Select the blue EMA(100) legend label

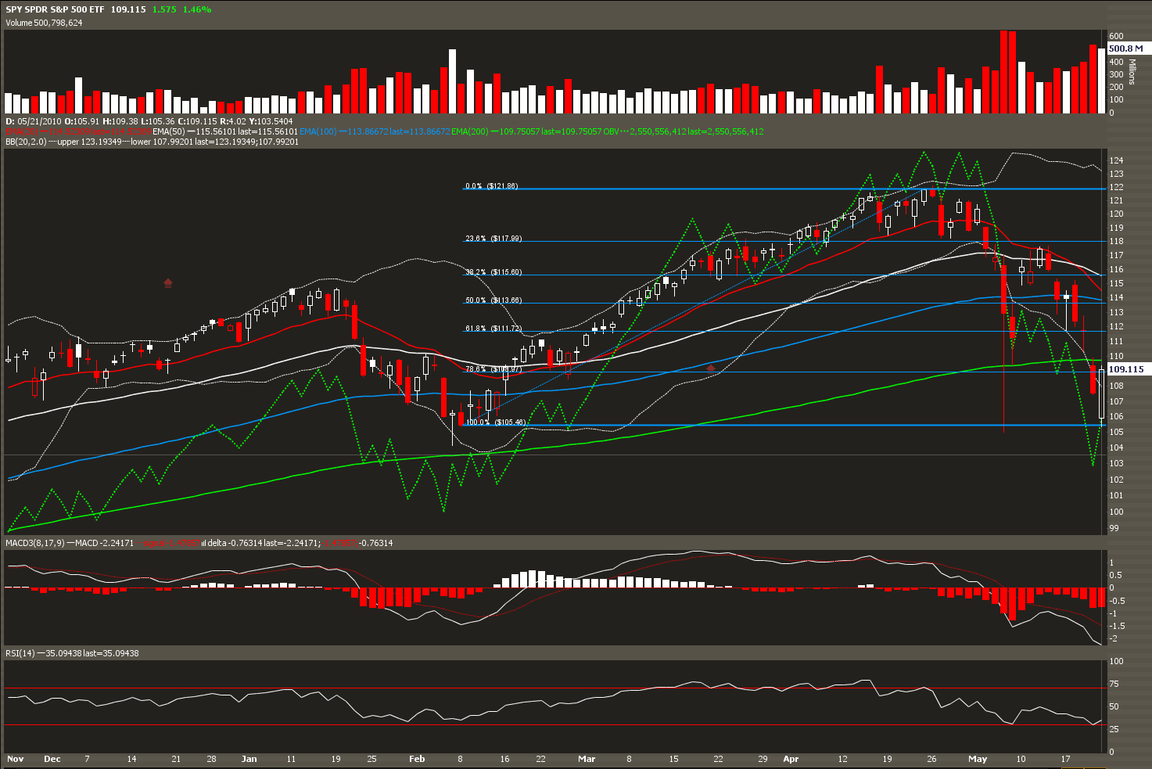[318, 131]
